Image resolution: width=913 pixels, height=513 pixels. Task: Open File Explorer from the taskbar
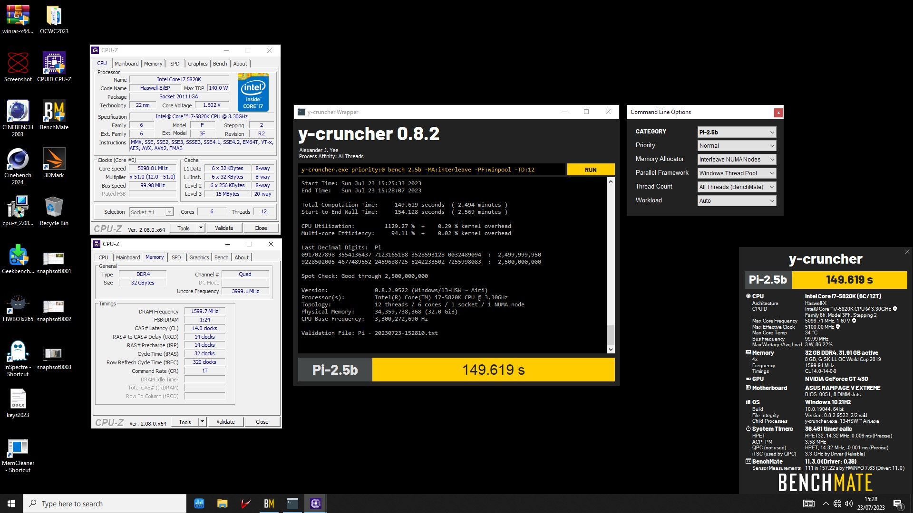point(222,503)
